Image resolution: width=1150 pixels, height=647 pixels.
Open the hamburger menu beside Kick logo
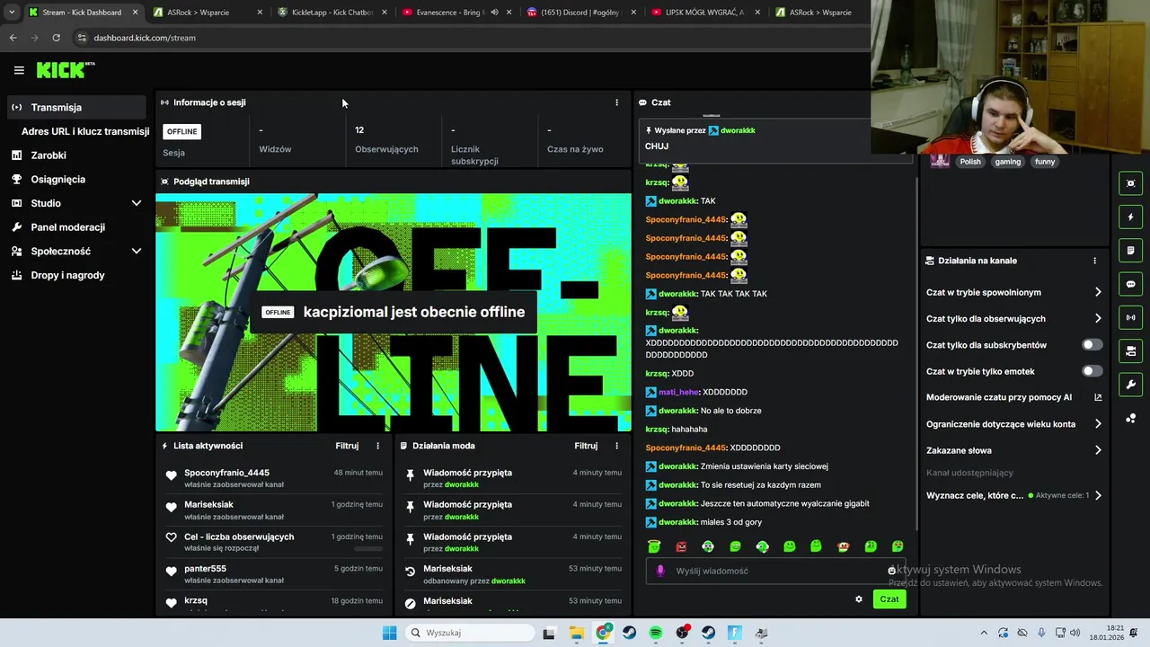pos(19,70)
